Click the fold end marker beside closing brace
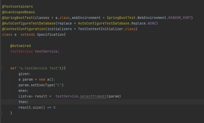Viewport: 204px width, 123px height. click(x=1, y=113)
